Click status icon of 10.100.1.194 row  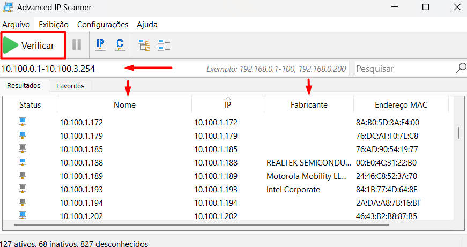tap(23, 202)
